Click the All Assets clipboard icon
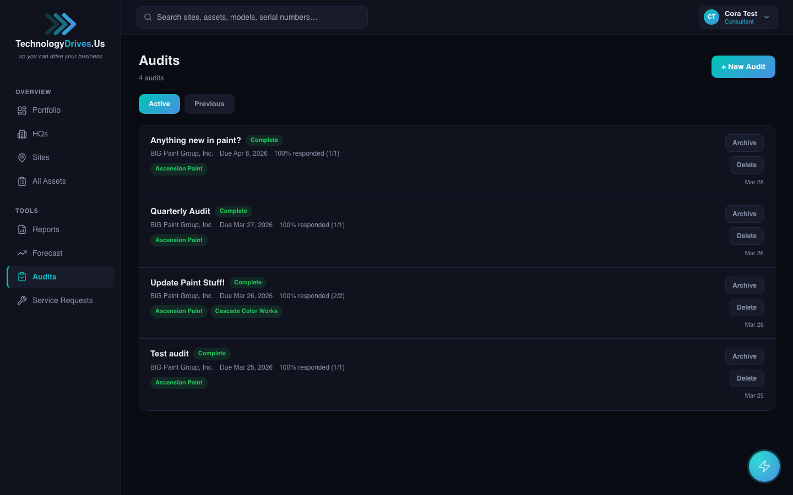 click(22, 182)
